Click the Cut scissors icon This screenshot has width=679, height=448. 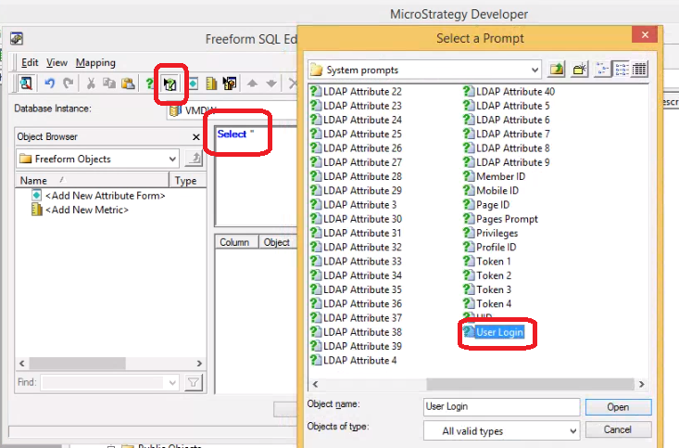point(91,83)
